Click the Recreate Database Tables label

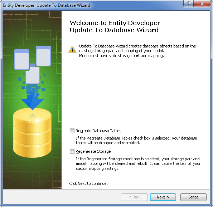pyautogui.click(x=98, y=131)
